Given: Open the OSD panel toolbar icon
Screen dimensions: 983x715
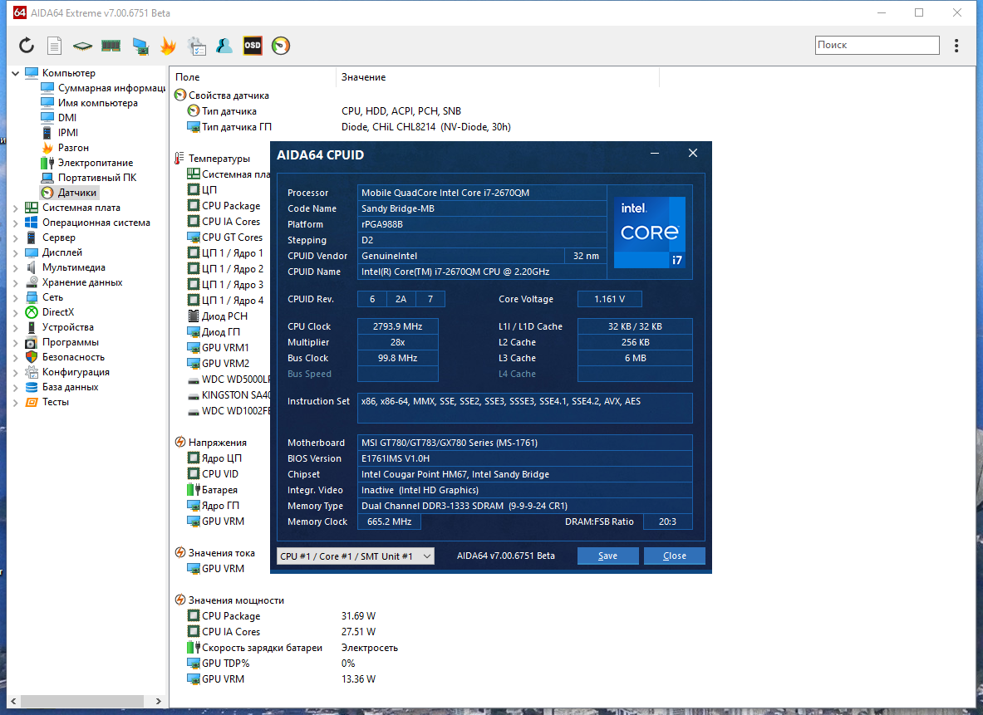Looking at the screenshot, I should click(253, 45).
